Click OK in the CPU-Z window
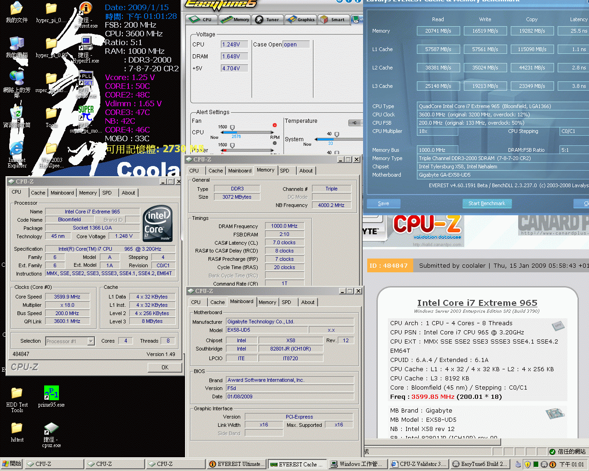This screenshot has width=589, height=471. (165, 368)
